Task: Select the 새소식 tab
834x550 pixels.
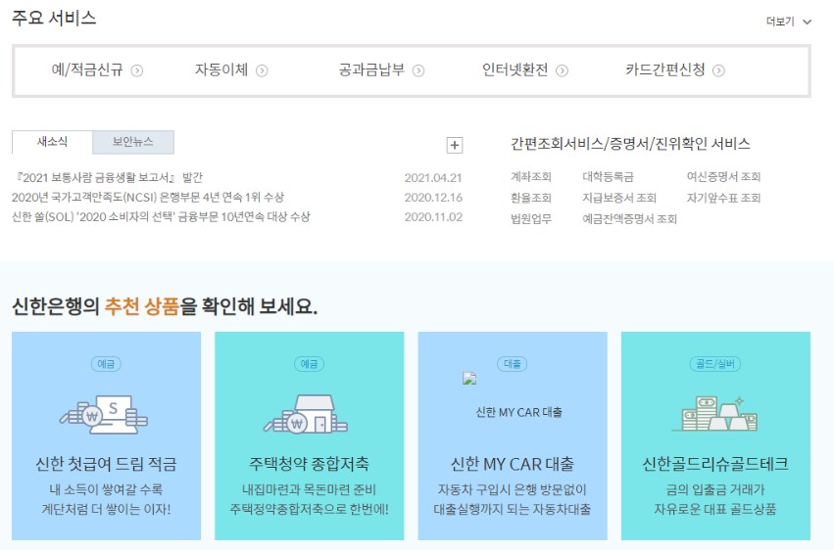Action: click(52, 142)
